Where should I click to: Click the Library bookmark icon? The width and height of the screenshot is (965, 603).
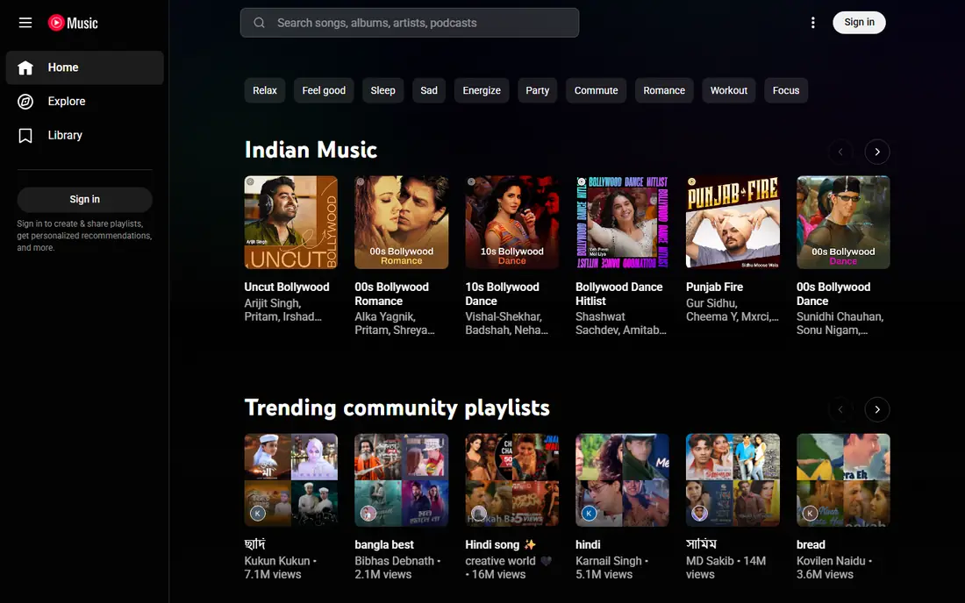tap(25, 135)
